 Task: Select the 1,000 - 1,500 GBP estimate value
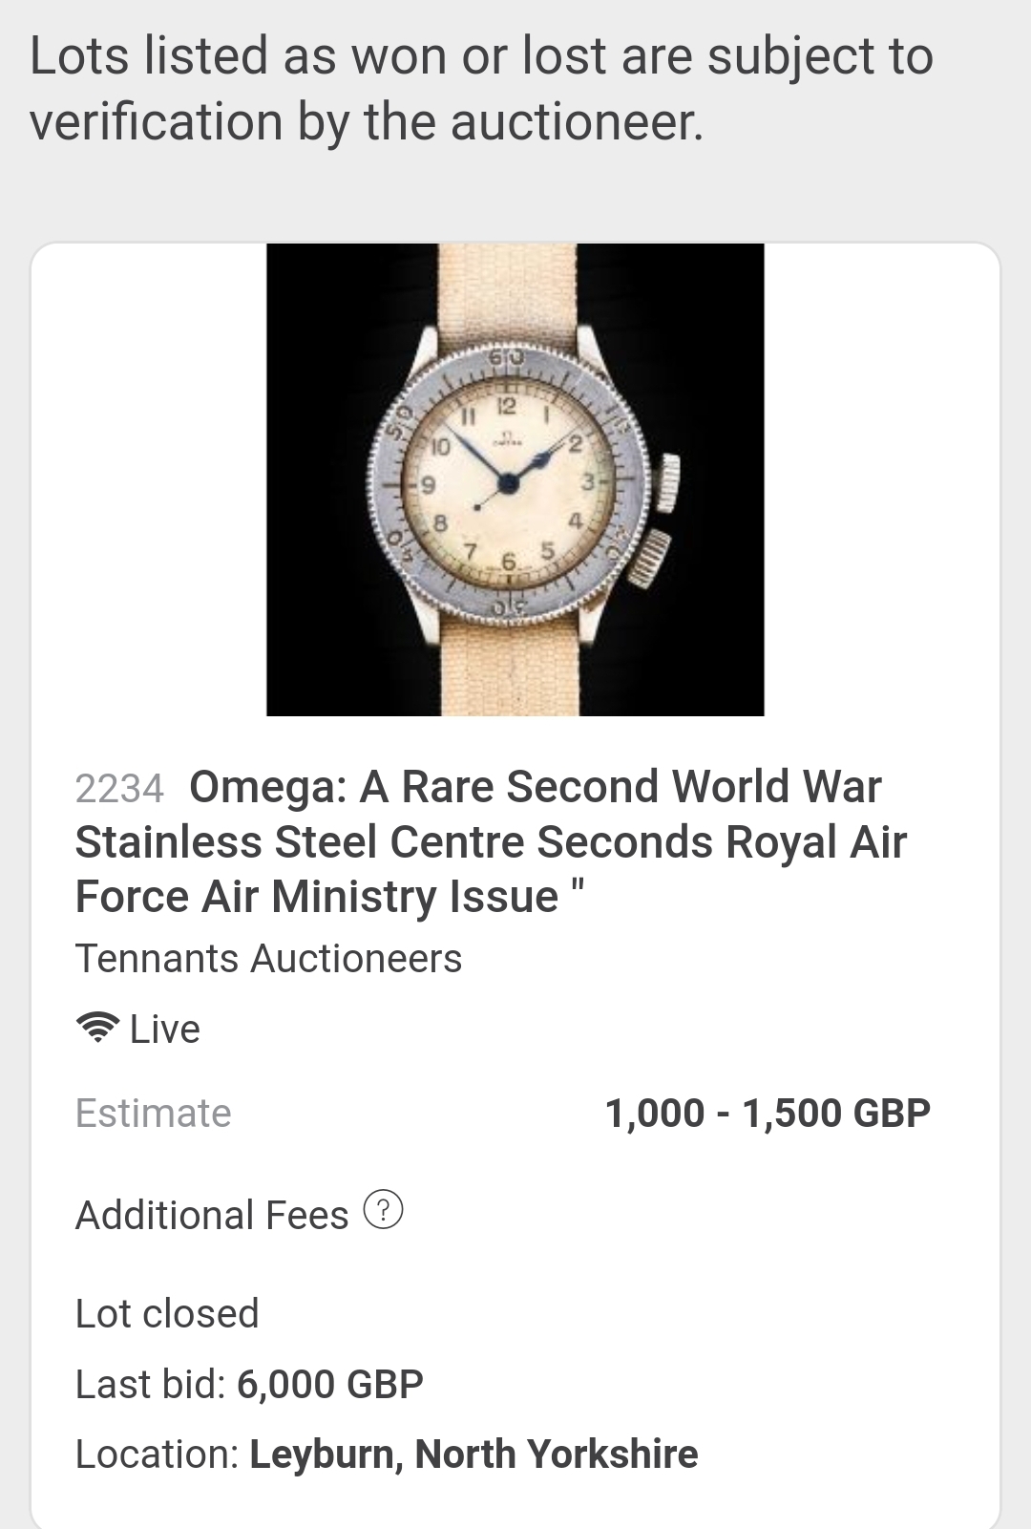(768, 1113)
